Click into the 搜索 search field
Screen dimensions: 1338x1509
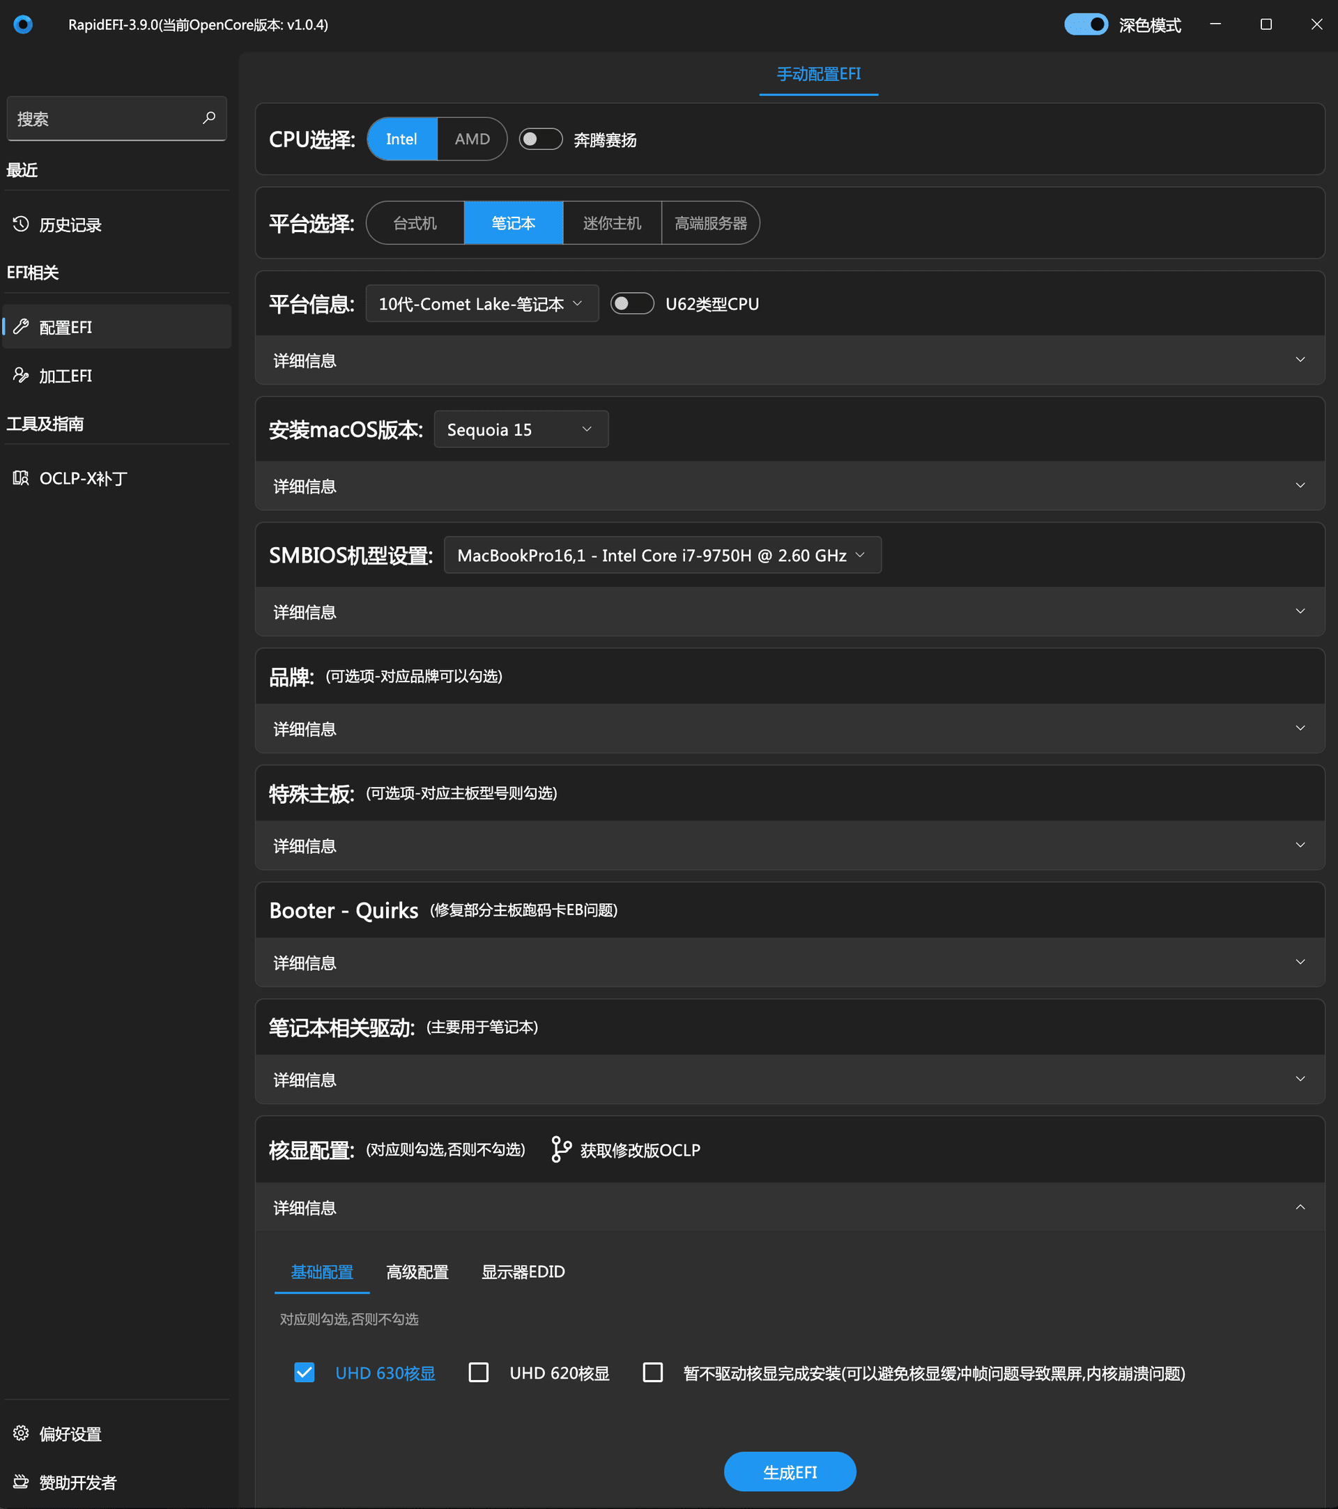tap(103, 118)
